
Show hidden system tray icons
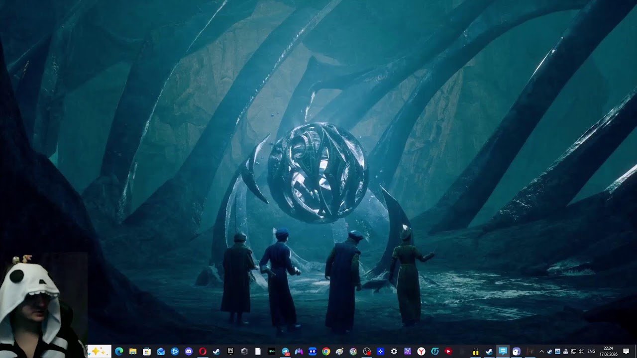(x=541, y=352)
